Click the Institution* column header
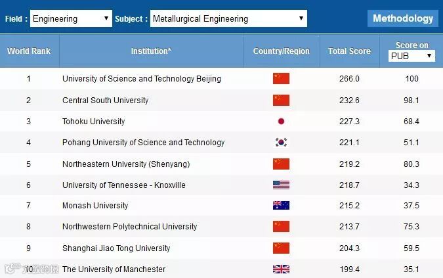Screen dimensions: 443x278 tap(151, 51)
